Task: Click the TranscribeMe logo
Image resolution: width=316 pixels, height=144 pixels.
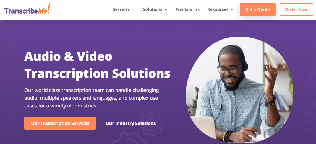Action: point(27,9)
